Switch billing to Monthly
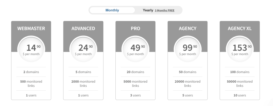 pos(112,10)
